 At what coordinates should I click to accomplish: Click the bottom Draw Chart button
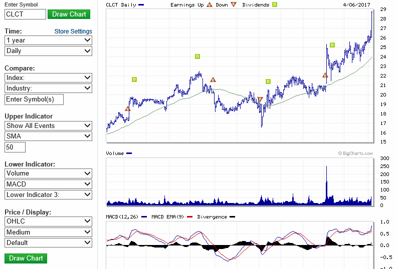tap(26, 258)
